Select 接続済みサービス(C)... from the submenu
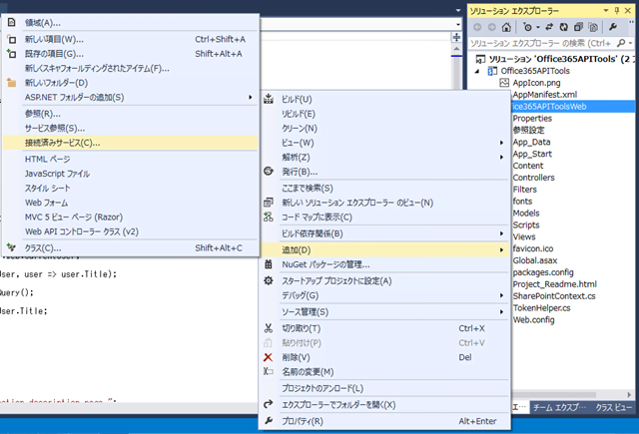 [x=63, y=143]
